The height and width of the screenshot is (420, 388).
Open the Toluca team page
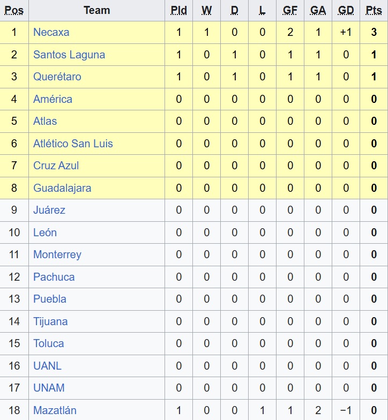48,343
